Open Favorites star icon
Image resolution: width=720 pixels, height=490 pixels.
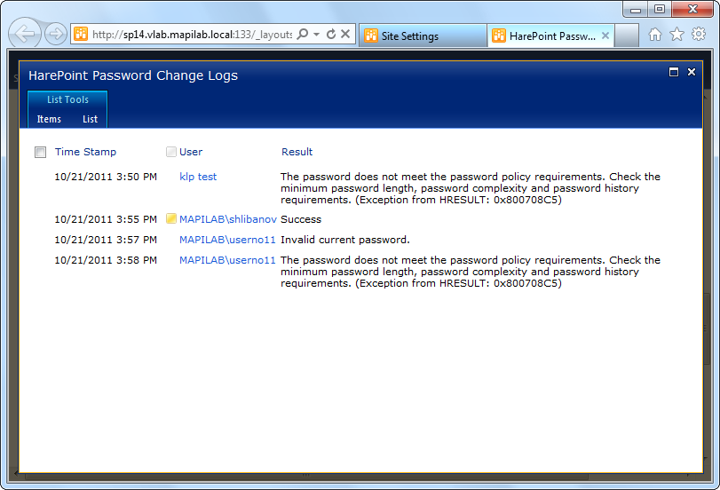point(676,35)
